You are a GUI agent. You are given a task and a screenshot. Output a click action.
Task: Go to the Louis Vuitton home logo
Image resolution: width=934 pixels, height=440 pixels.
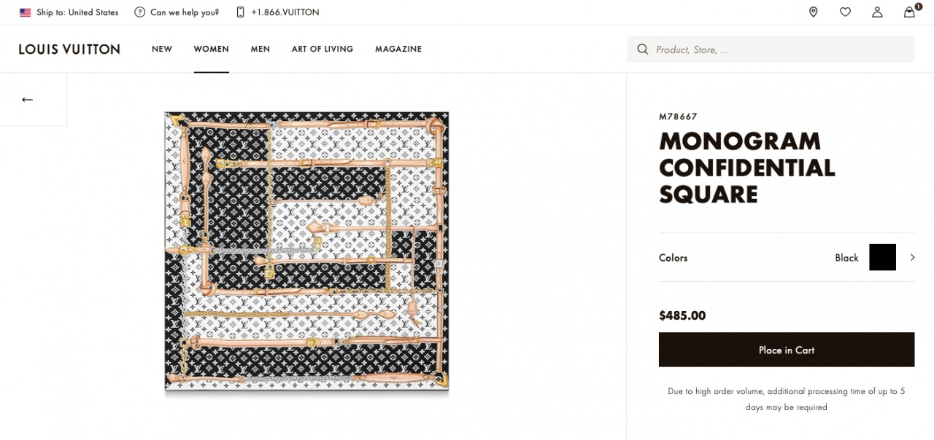pos(69,50)
